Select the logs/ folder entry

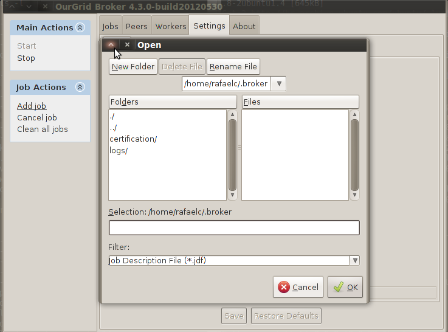click(119, 150)
